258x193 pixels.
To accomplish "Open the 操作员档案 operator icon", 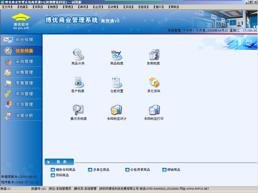I will point(78,110).
